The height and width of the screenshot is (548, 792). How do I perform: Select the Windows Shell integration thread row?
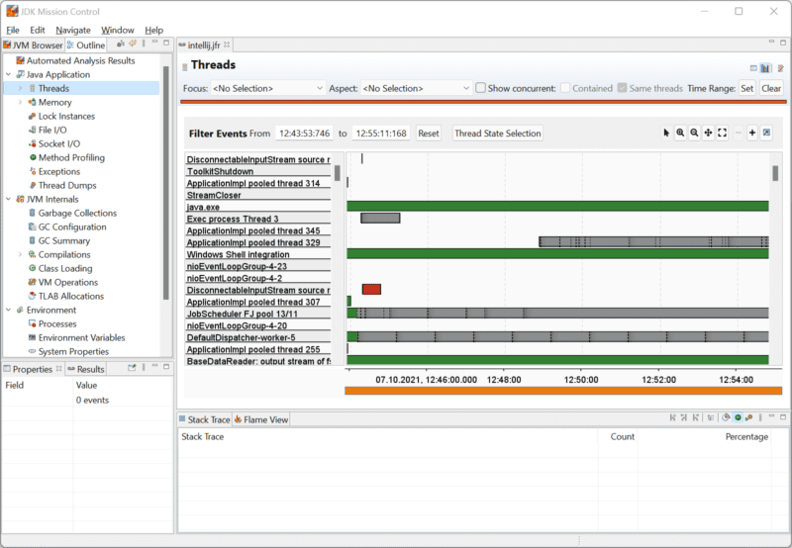[257, 254]
